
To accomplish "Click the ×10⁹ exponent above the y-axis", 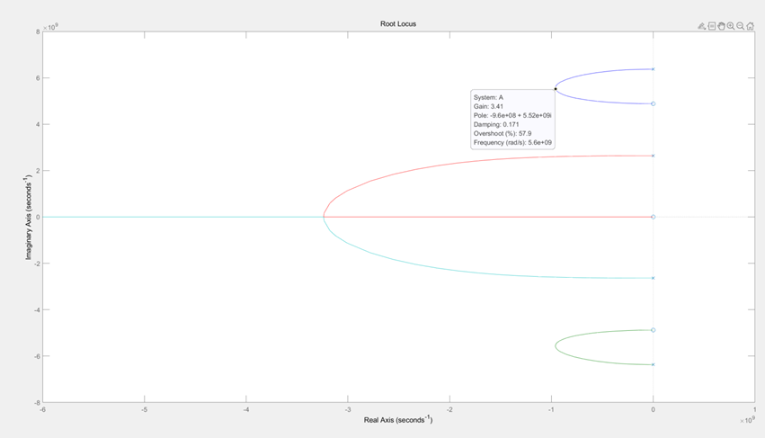I will (x=50, y=27).
